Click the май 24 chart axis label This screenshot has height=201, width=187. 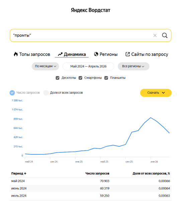tap(29, 162)
